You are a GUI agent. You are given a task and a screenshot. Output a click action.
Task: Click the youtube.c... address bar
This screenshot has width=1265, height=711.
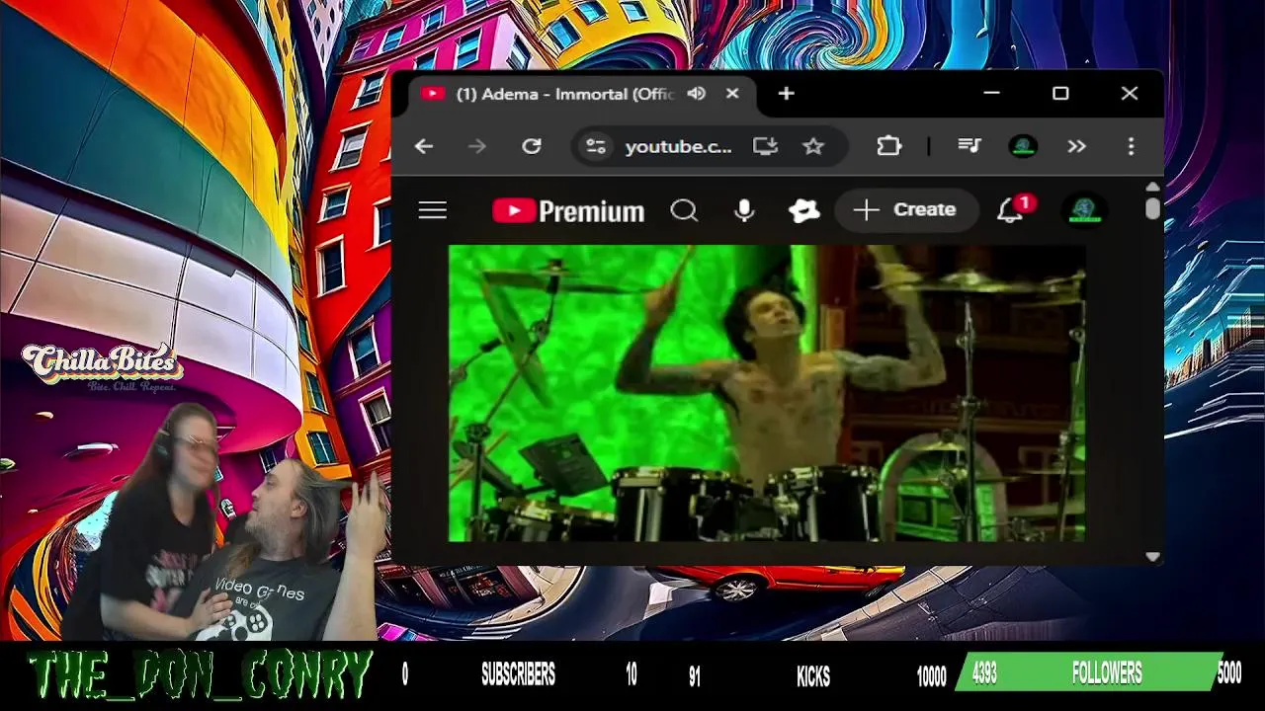[x=678, y=146]
